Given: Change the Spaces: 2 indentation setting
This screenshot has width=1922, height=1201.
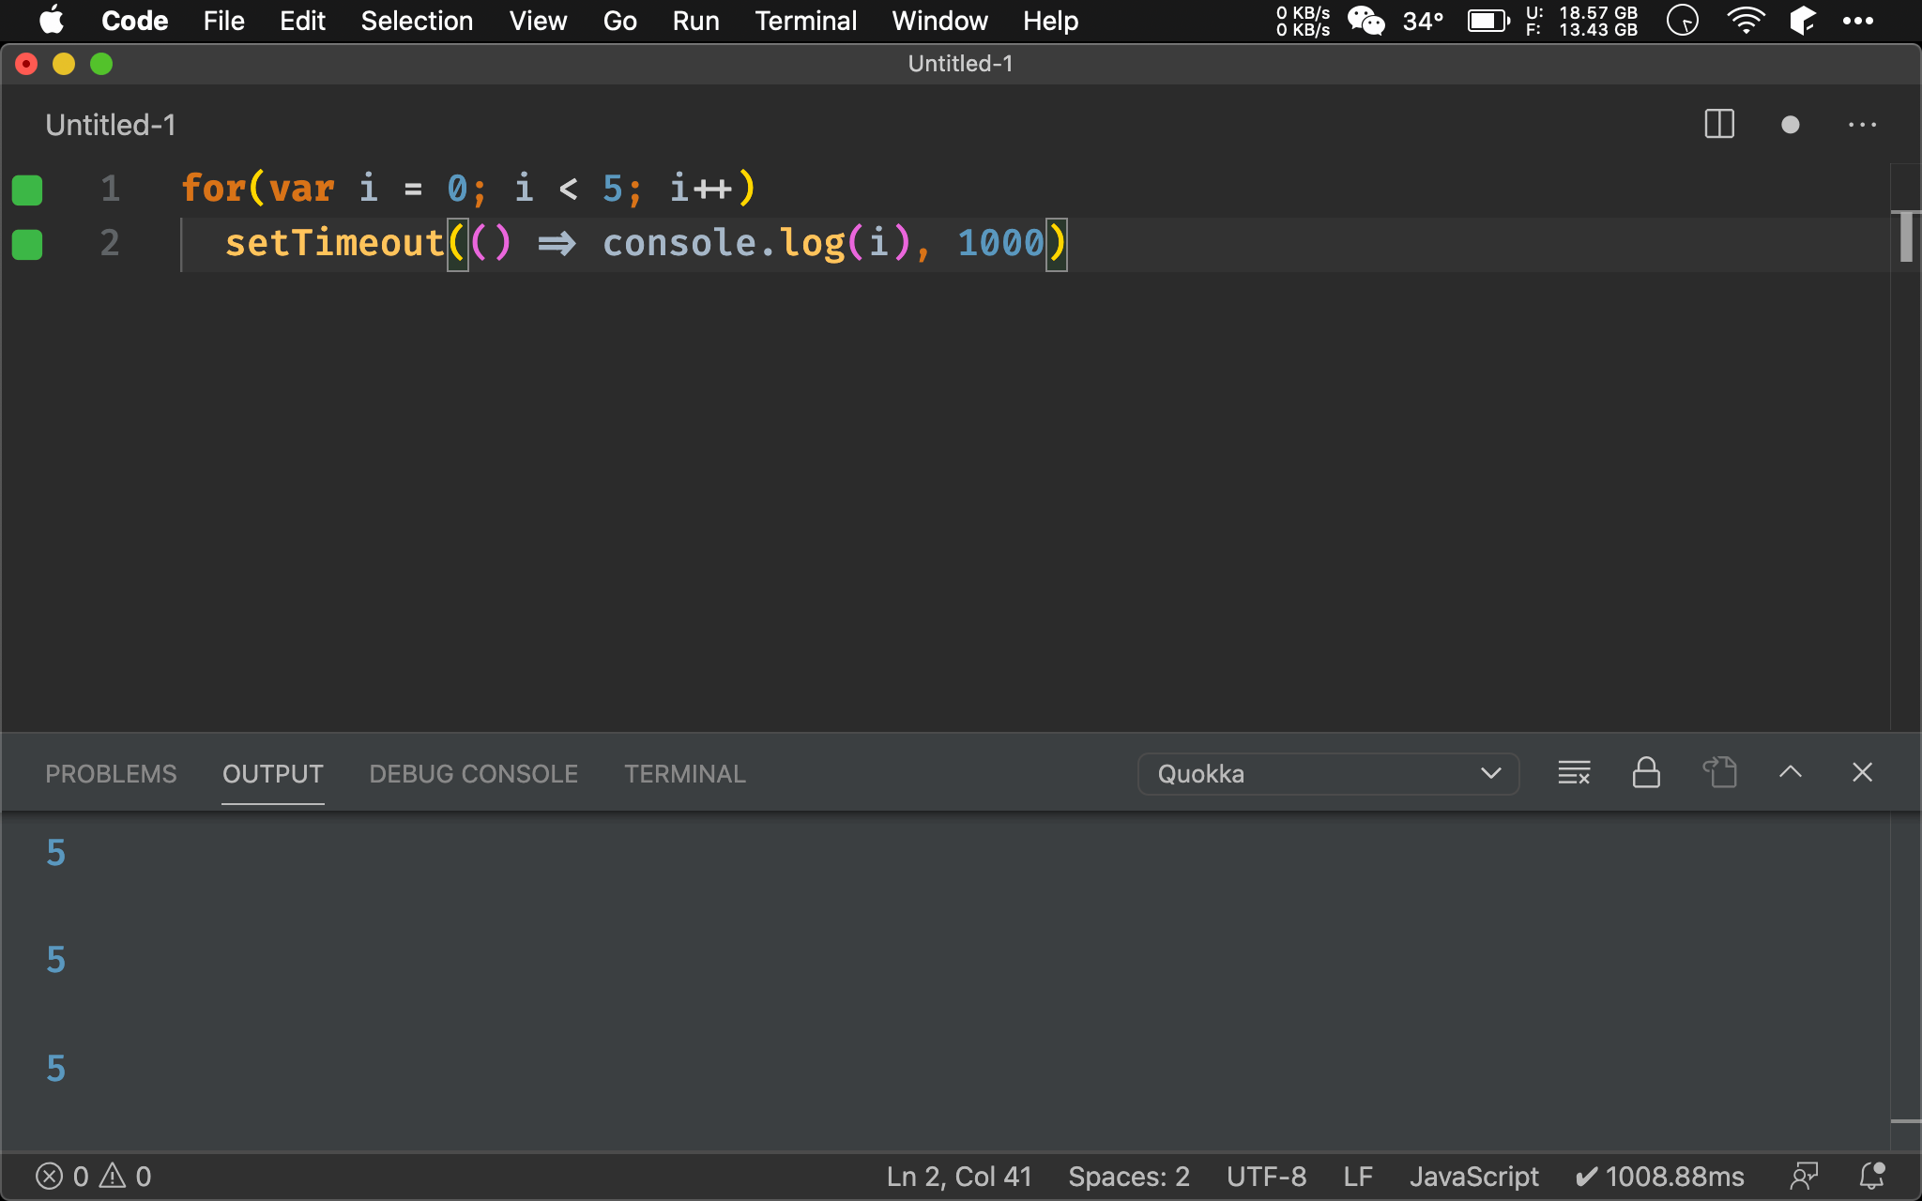Looking at the screenshot, I should pyautogui.click(x=1129, y=1177).
